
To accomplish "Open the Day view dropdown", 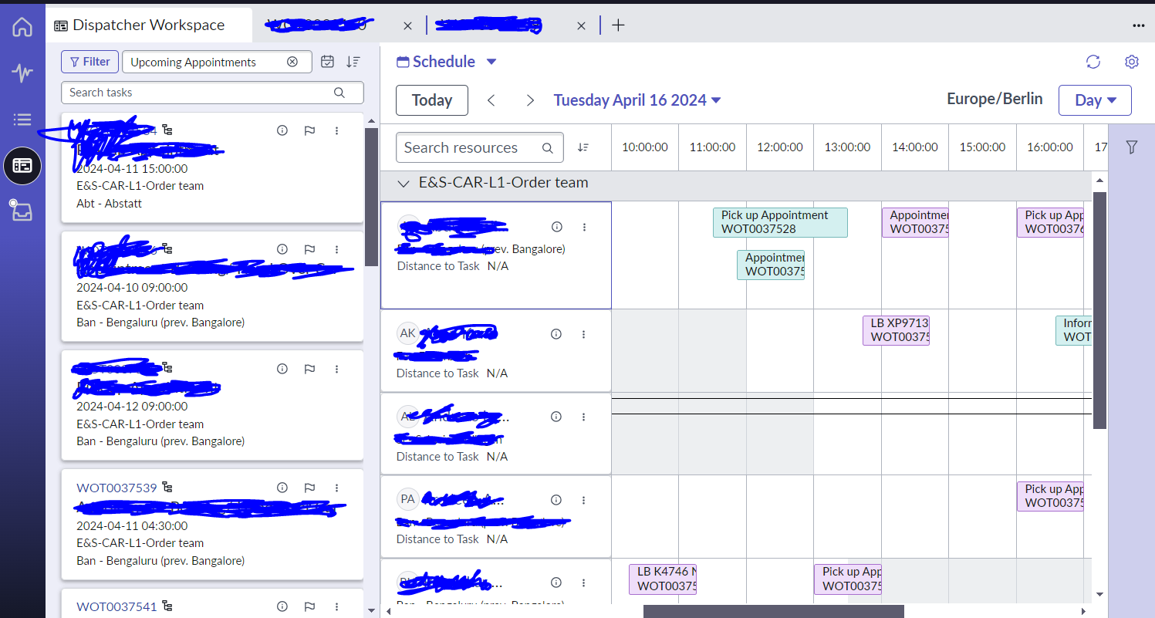I will point(1095,100).
